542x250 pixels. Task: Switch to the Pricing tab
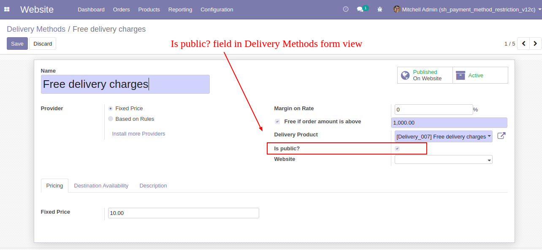coord(54,186)
